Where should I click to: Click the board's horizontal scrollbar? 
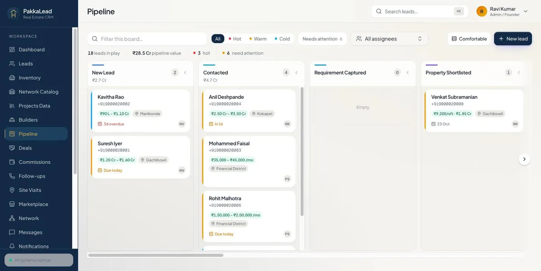(x=156, y=255)
